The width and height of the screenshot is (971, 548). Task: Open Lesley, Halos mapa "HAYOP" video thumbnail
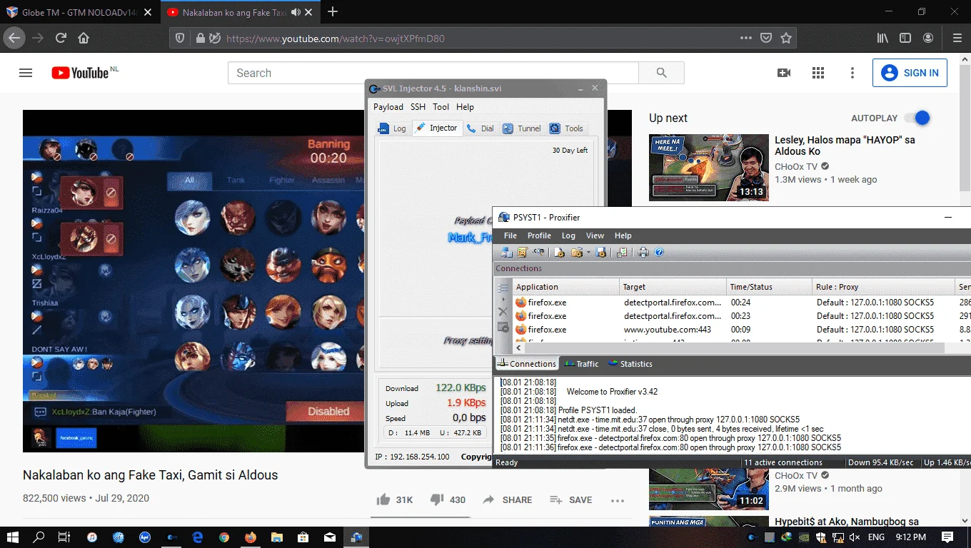pos(709,168)
